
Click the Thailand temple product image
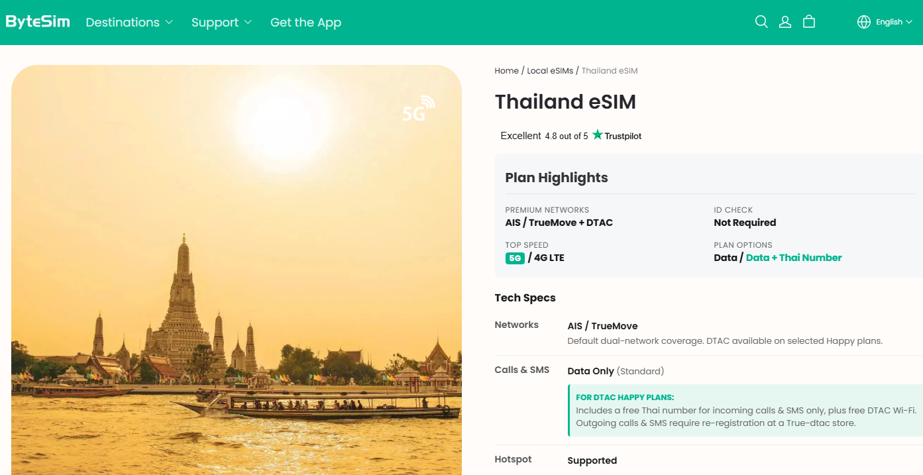click(237, 270)
